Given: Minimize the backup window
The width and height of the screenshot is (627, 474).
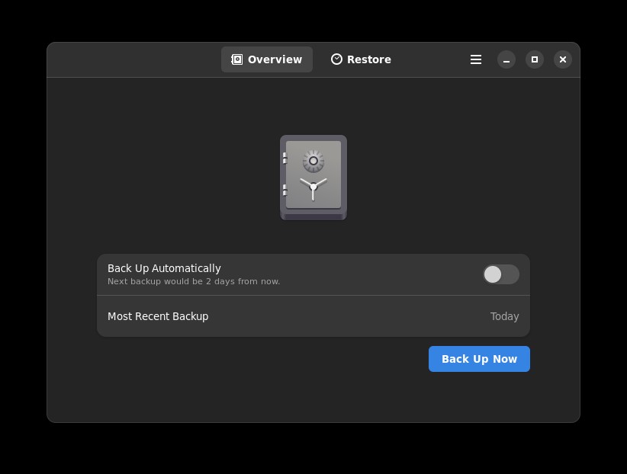Looking at the screenshot, I should (x=506, y=59).
